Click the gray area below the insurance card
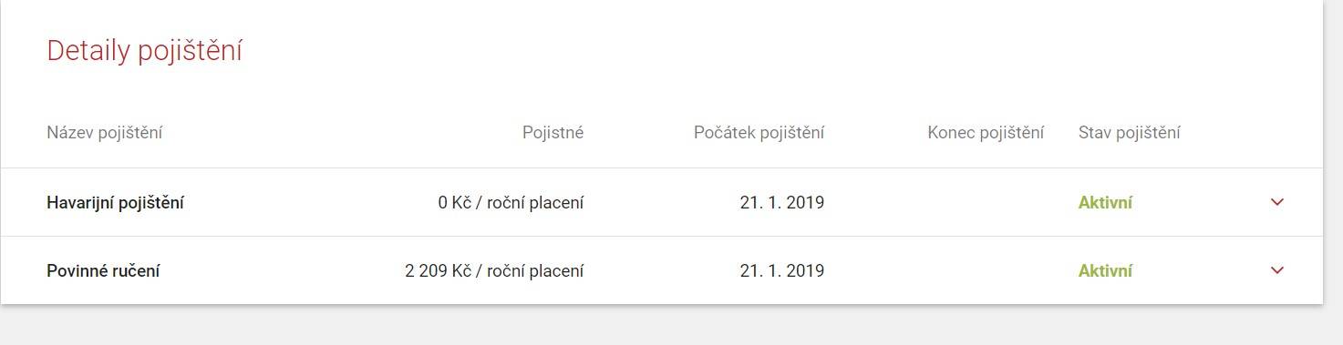1343x345 pixels. [x=671, y=326]
